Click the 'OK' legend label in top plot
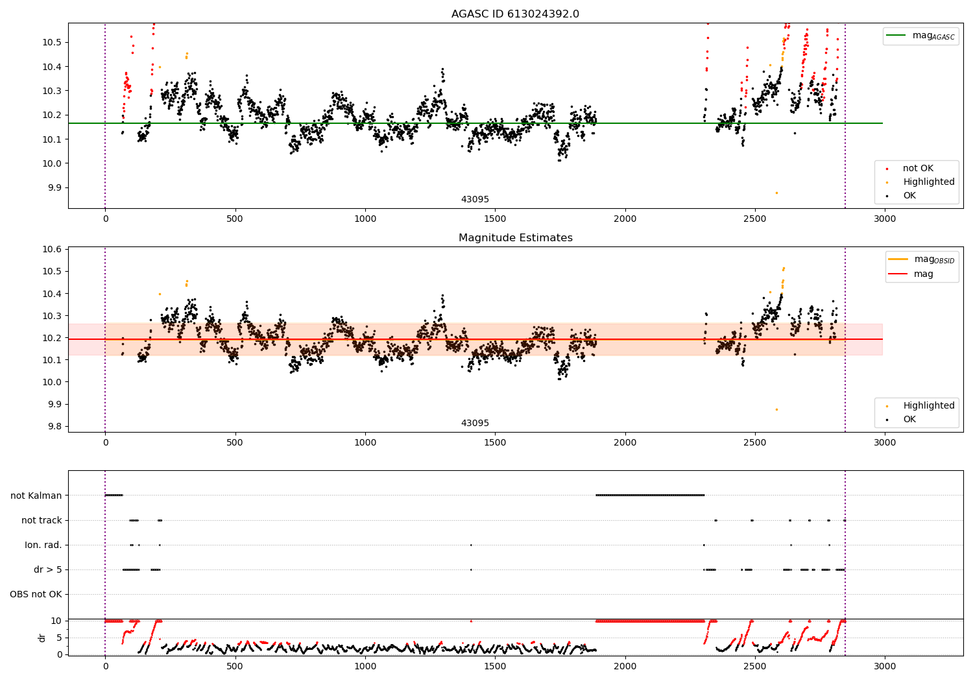Screen dimensions: 973x681 click(909, 196)
